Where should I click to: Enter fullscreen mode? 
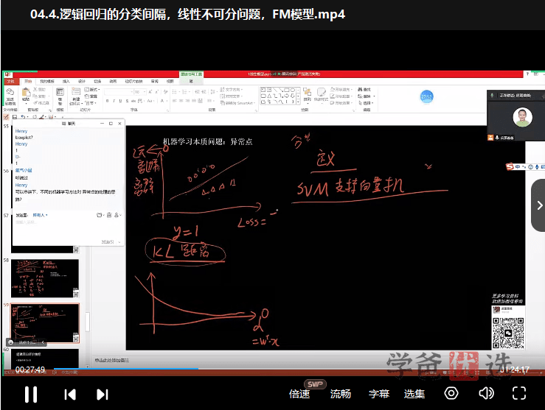pos(519,393)
